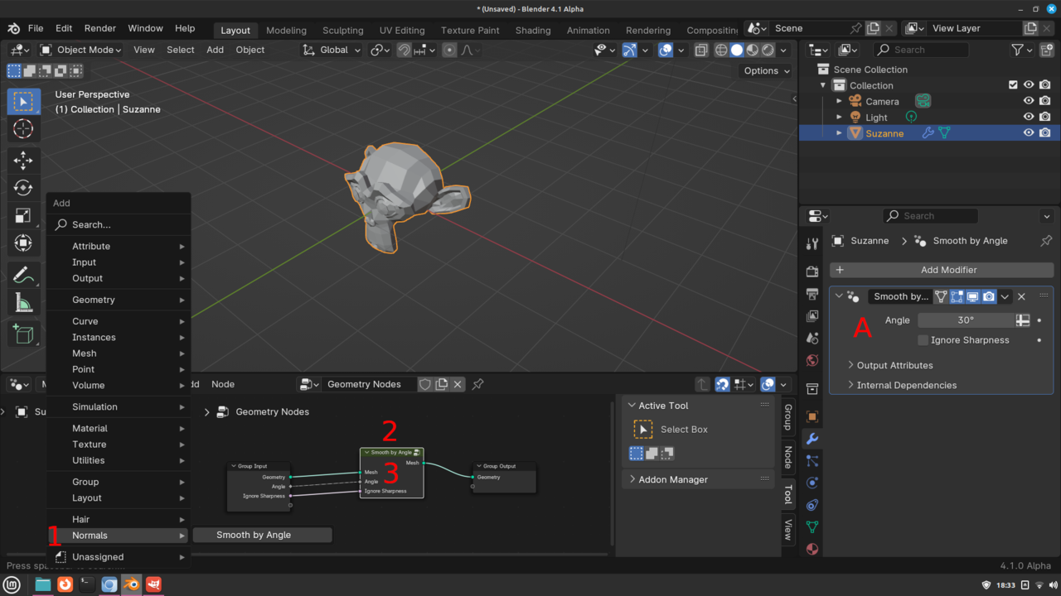Open the Particles properties tab

tap(812, 461)
